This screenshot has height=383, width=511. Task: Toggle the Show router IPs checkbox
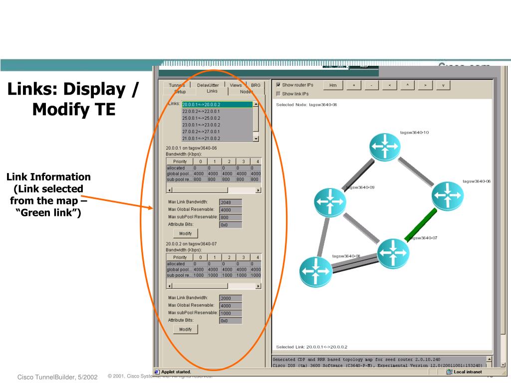point(278,85)
